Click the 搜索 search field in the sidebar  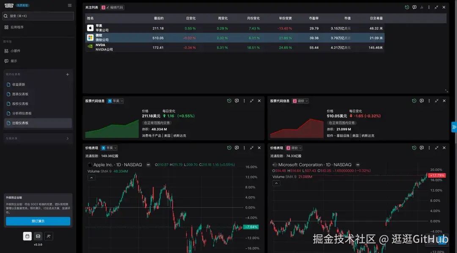(38, 16)
